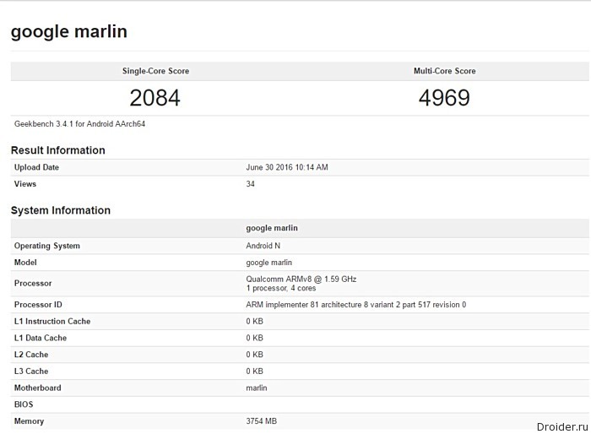Select the Android N value
Screen dimensions: 591x434
pos(263,246)
